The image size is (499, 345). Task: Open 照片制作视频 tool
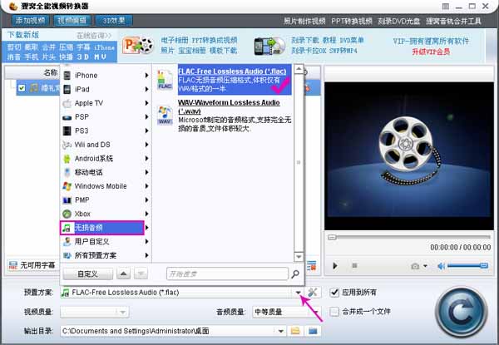[304, 21]
